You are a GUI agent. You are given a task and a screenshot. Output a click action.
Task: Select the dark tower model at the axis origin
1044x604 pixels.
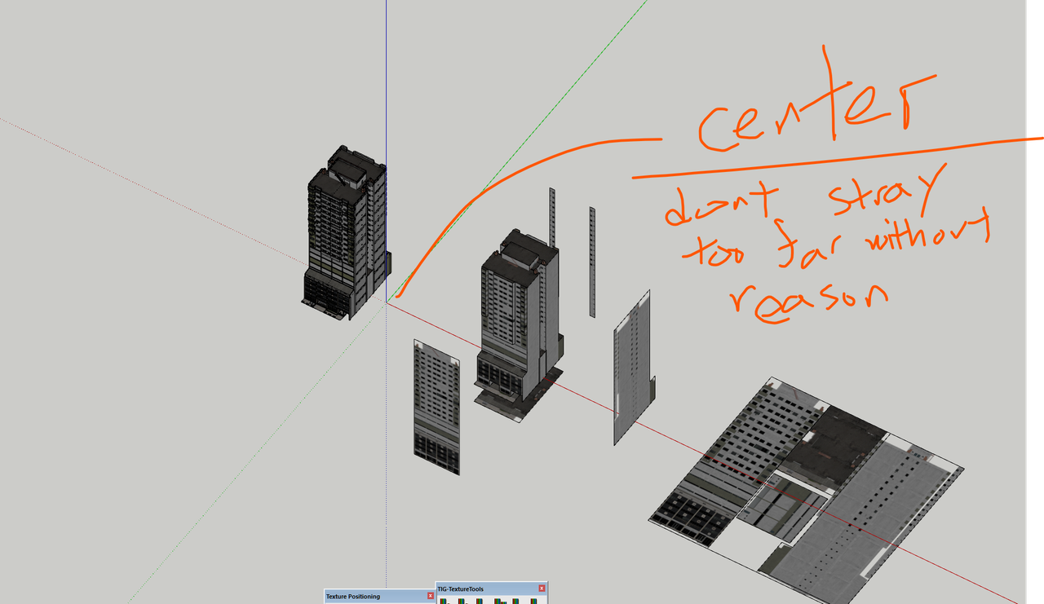coord(346,231)
